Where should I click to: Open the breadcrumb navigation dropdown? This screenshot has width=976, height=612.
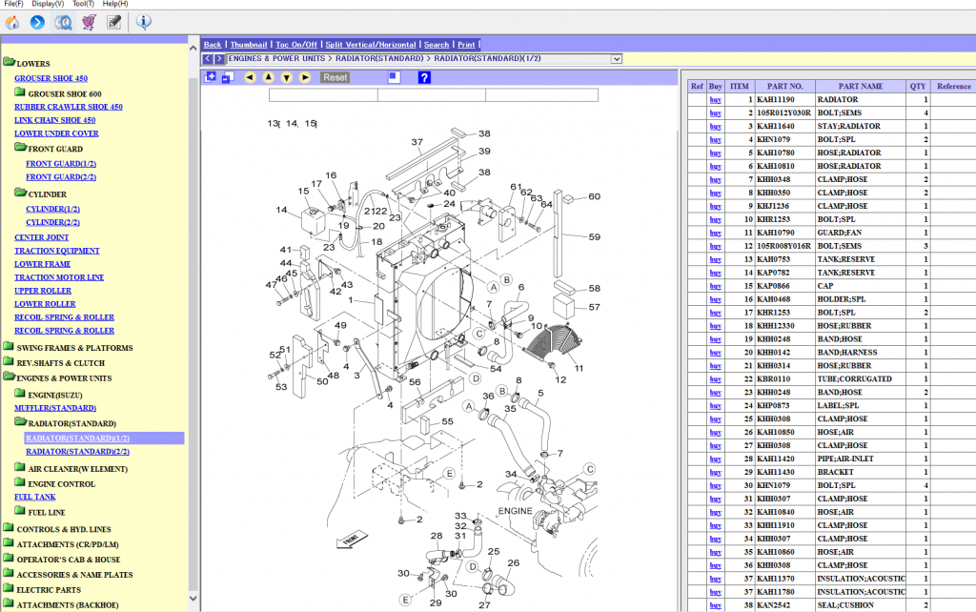point(617,58)
